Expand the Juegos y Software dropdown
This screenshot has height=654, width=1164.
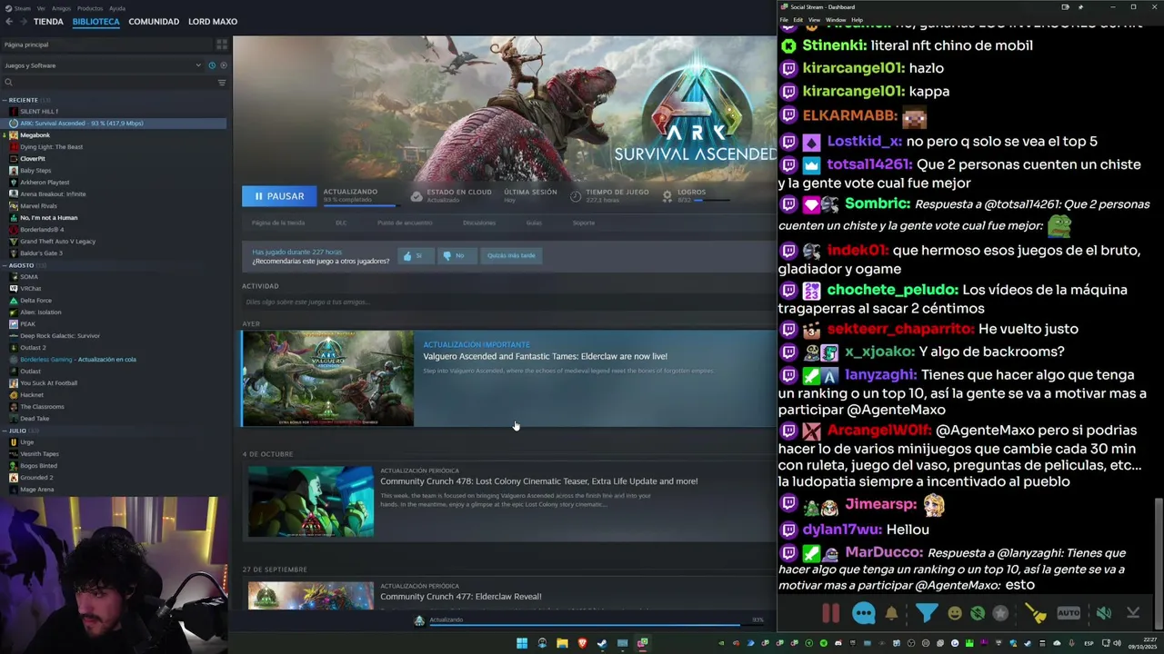[x=102, y=65]
